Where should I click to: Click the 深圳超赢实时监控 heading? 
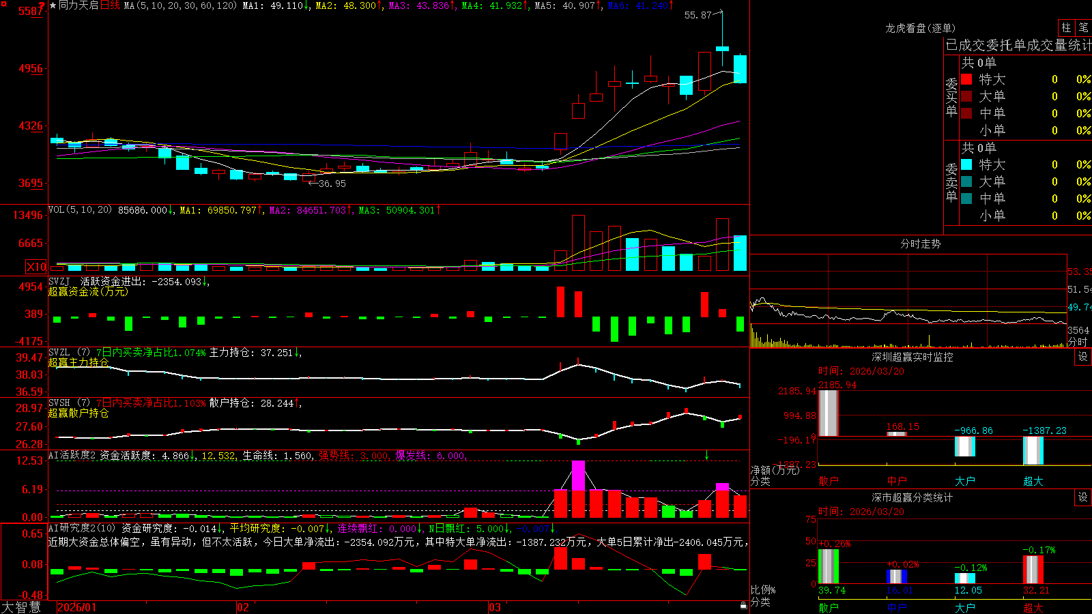[x=913, y=357]
